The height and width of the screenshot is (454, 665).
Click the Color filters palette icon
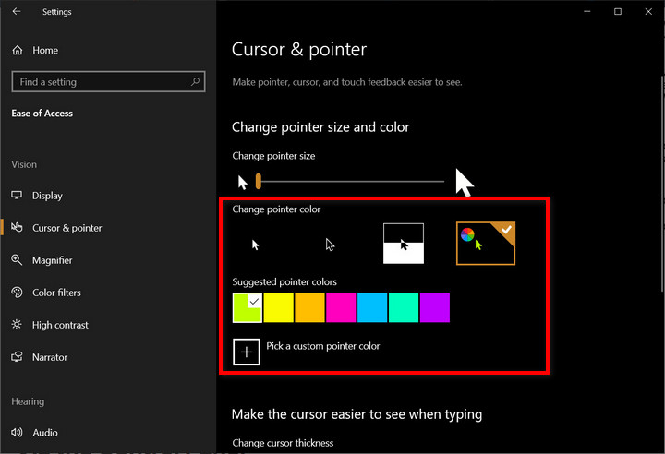[x=18, y=293]
